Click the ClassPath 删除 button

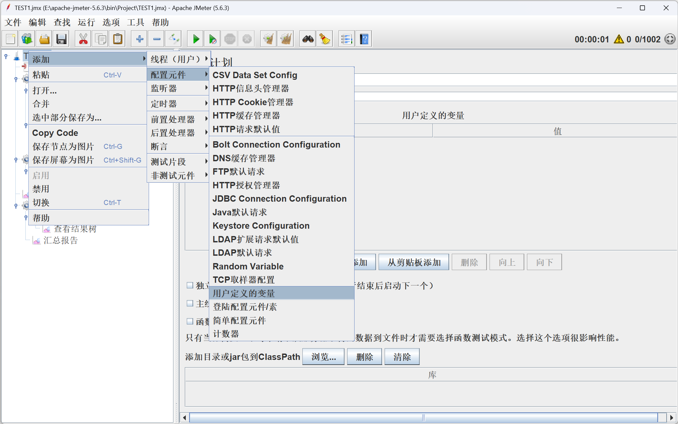click(364, 357)
